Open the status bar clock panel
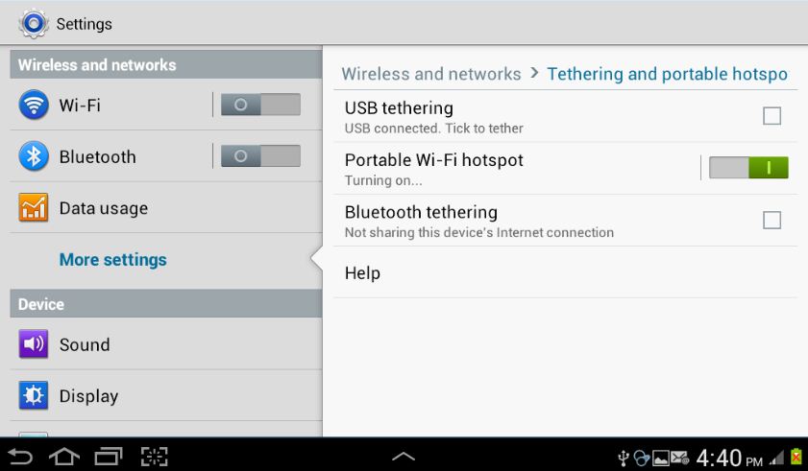 point(729,458)
